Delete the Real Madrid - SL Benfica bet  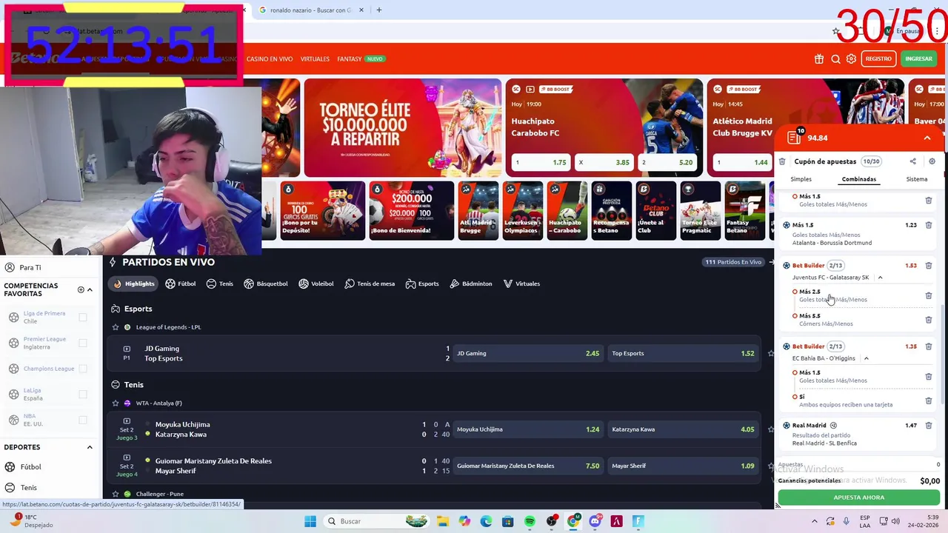coord(929,426)
